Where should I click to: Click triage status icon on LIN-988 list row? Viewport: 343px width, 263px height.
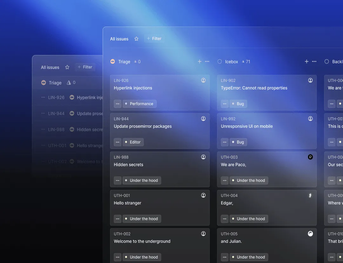(72, 130)
